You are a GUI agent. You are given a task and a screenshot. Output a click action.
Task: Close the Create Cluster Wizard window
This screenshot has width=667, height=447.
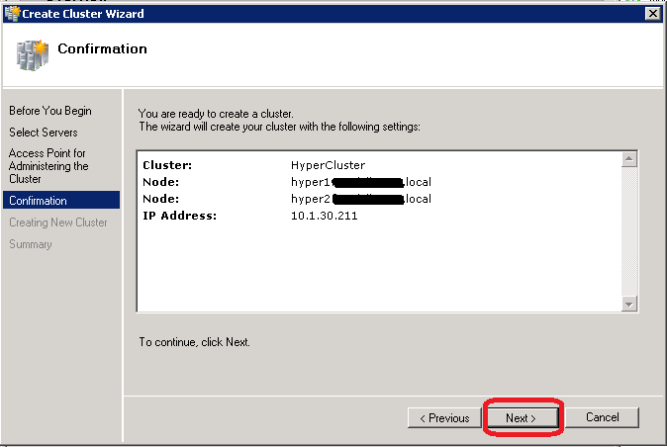[x=652, y=14]
